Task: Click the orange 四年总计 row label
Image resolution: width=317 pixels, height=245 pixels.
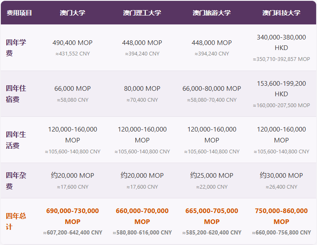Action: [x=16, y=221]
